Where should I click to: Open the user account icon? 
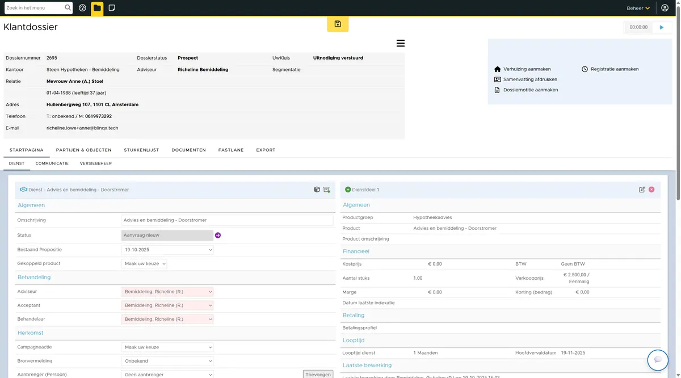coord(665,8)
